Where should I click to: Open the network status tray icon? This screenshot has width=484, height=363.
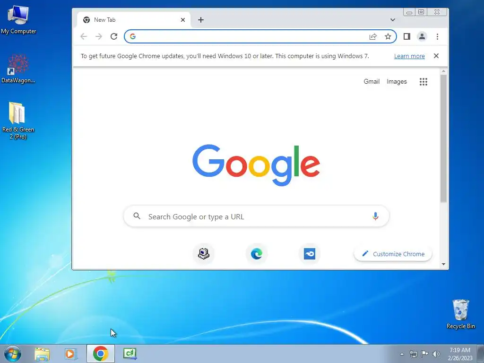coord(413,354)
